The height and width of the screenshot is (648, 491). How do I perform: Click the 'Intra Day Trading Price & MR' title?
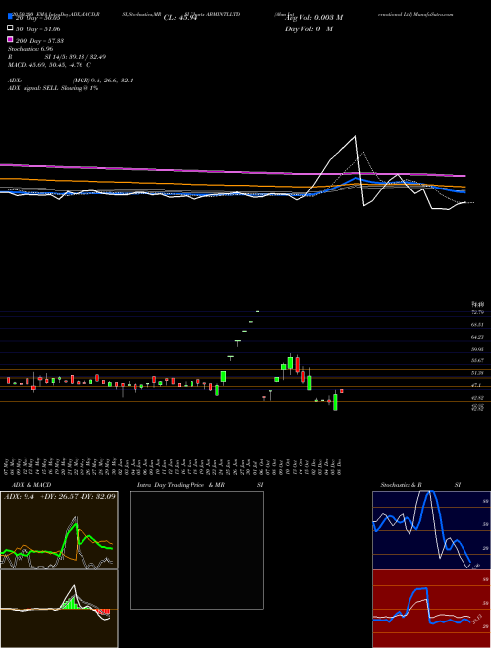(x=181, y=485)
